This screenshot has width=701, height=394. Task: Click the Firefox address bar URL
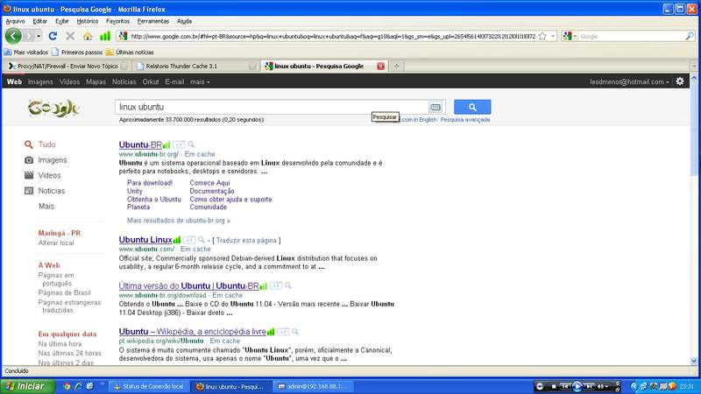pyautogui.click(x=333, y=36)
